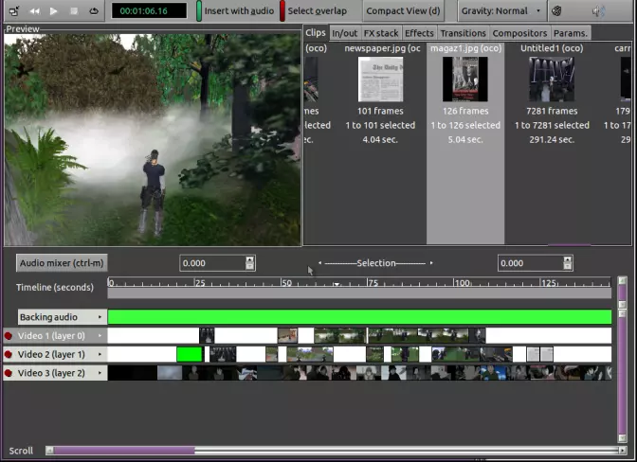Image resolution: width=637 pixels, height=462 pixels.
Task: Click the selection end value field
Action: 531,263
